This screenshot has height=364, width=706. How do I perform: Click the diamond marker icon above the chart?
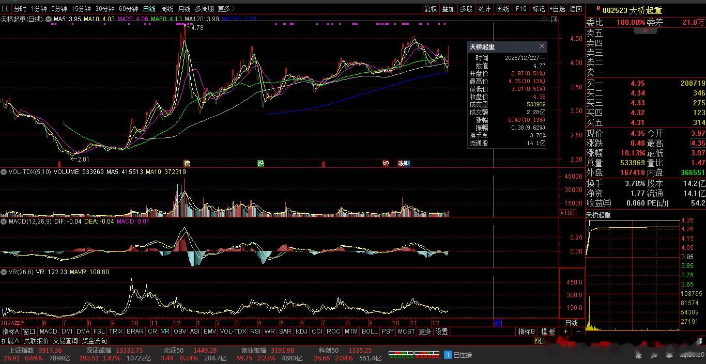pos(544,19)
